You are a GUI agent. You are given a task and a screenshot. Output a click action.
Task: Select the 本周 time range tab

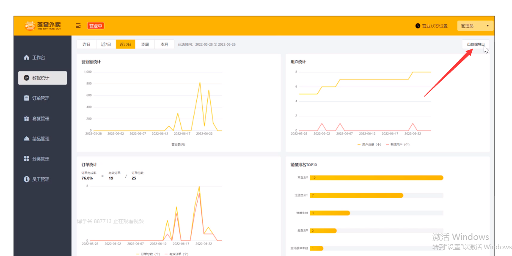tap(145, 44)
